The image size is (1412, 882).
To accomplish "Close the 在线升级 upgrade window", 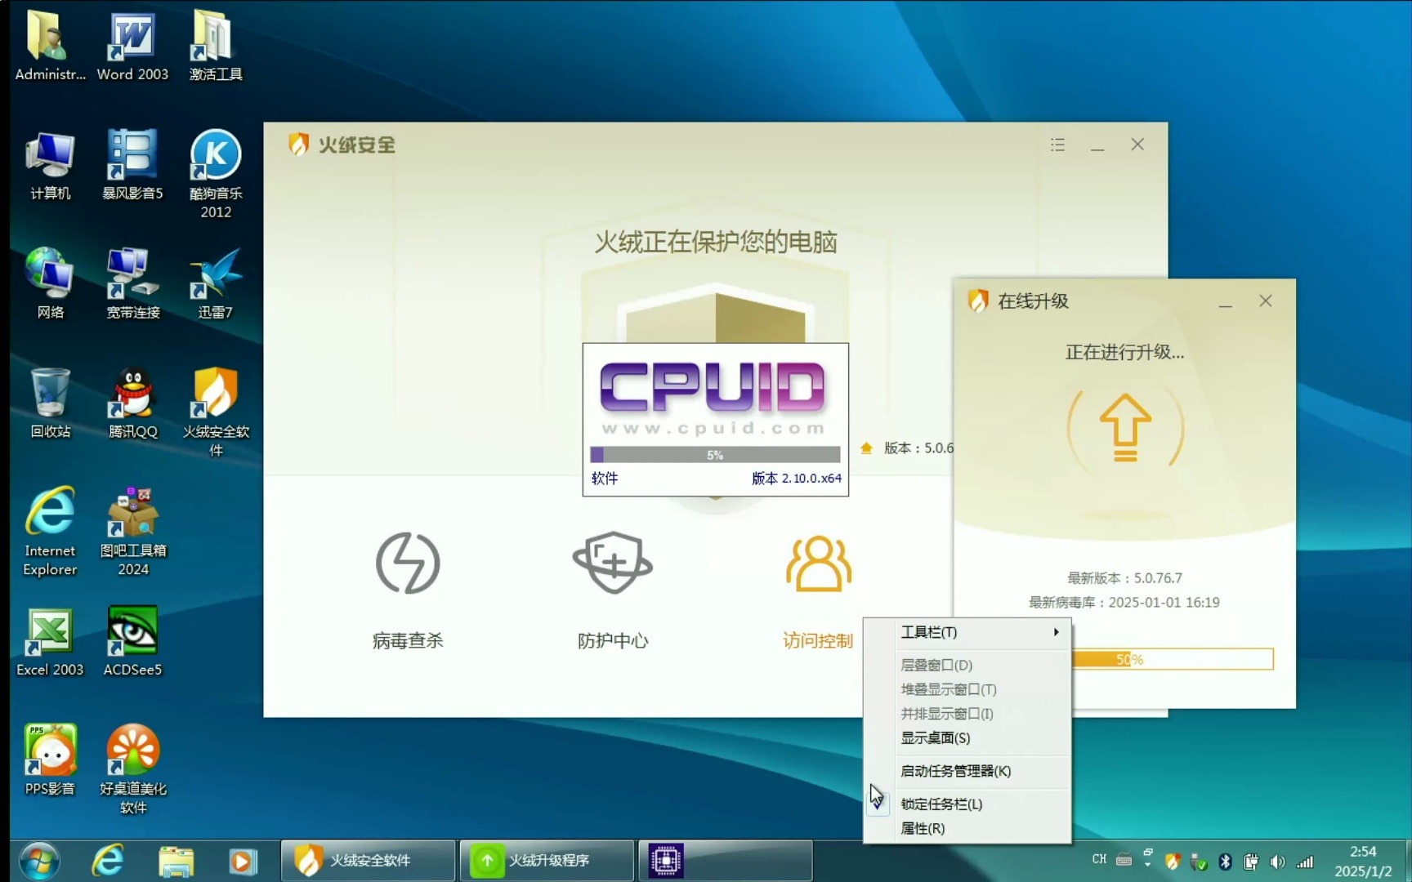I will [1266, 301].
